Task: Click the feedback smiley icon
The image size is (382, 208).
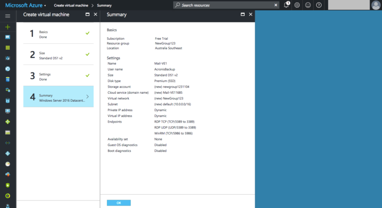Action: [x=308, y=5]
